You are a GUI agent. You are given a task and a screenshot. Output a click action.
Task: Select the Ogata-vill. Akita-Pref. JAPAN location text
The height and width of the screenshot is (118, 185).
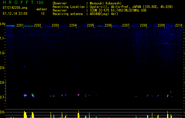coord(131,7)
